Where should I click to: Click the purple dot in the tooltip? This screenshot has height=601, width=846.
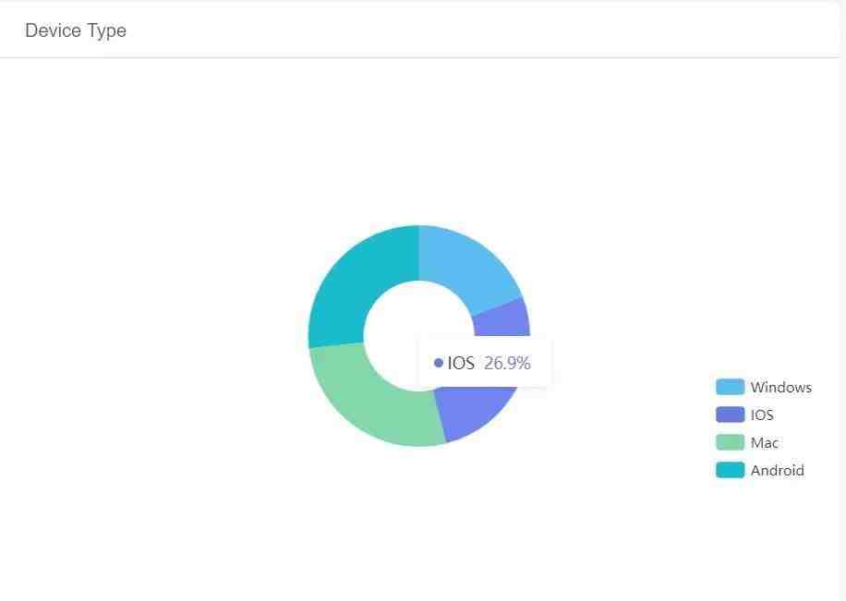439,363
